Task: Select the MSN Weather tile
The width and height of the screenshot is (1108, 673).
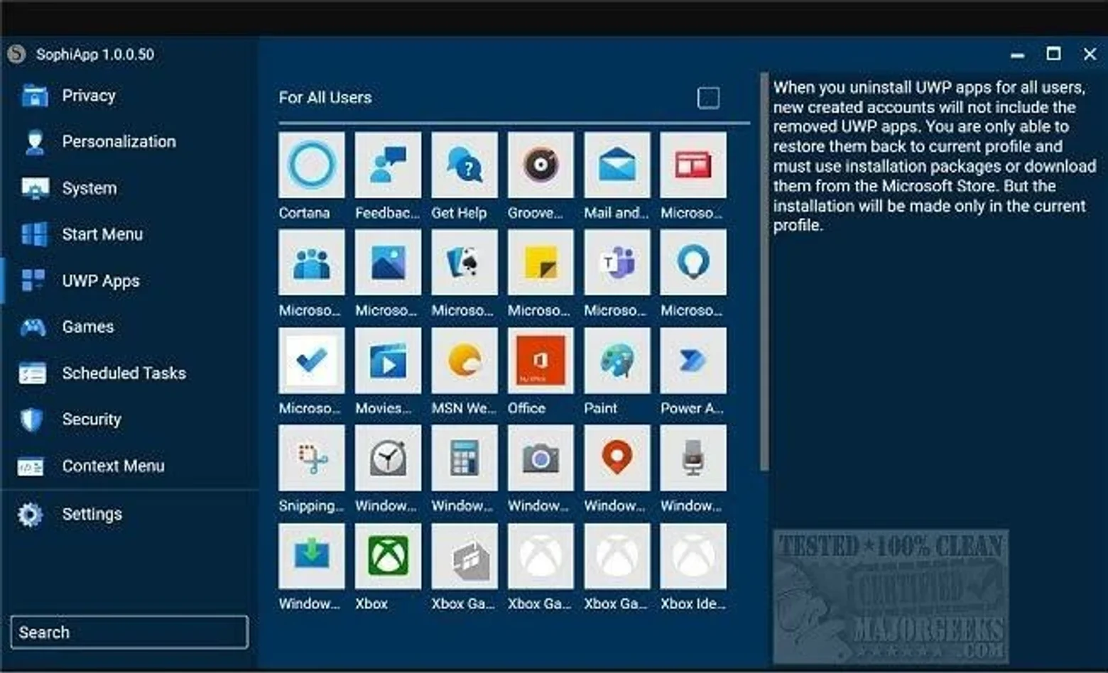Action: 465,361
